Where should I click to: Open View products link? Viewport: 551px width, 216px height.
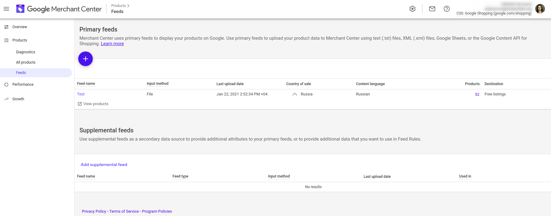[93, 104]
